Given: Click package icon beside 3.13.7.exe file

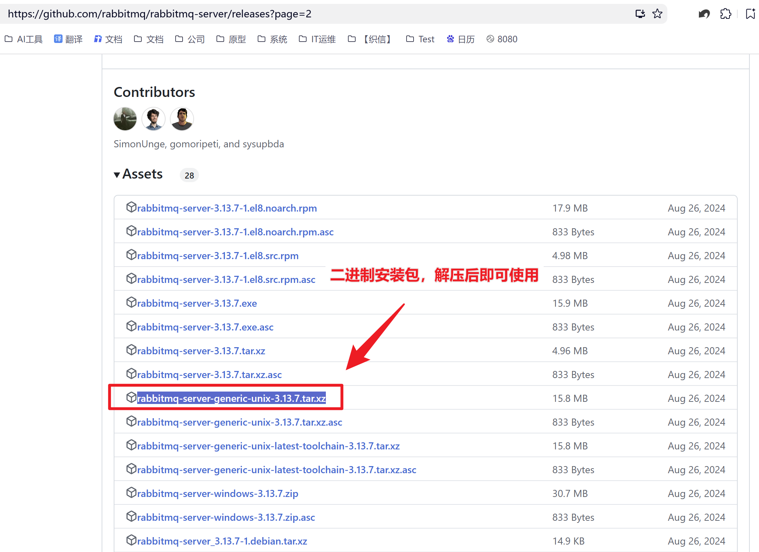Looking at the screenshot, I should (131, 302).
